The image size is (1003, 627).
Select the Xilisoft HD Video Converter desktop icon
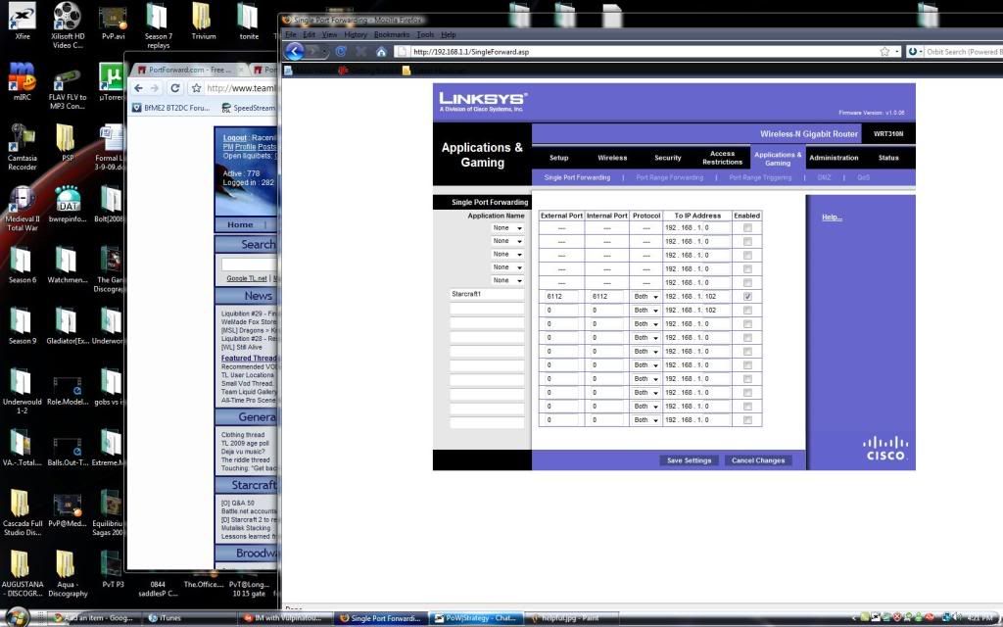(x=68, y=24)
